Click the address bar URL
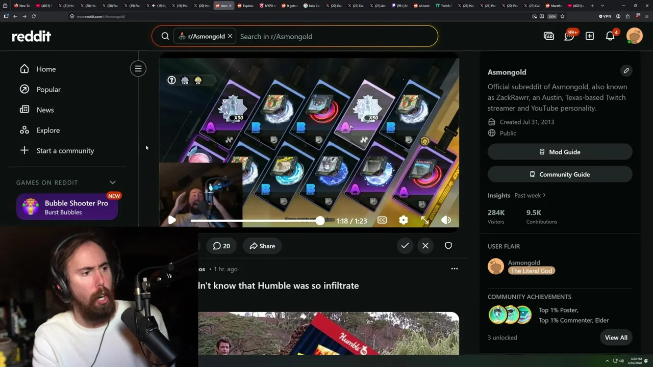The height and width of the screenshot is (367, 653). pyautogui.click(x=101, y=16)
